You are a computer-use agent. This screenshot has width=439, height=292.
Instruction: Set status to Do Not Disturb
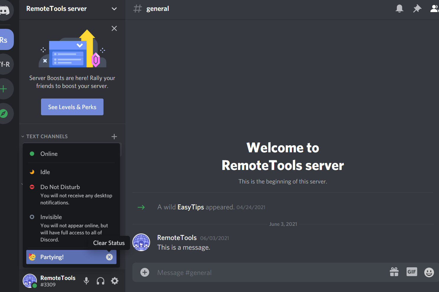coord(71,194)
